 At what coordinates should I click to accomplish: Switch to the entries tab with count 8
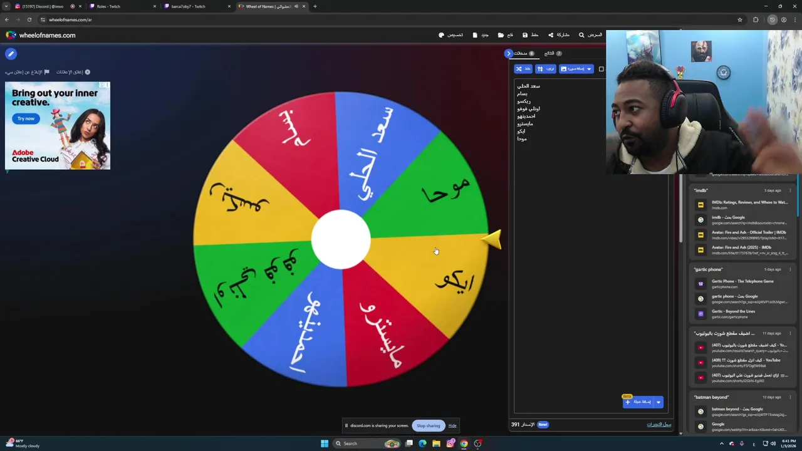pos(524,53)
